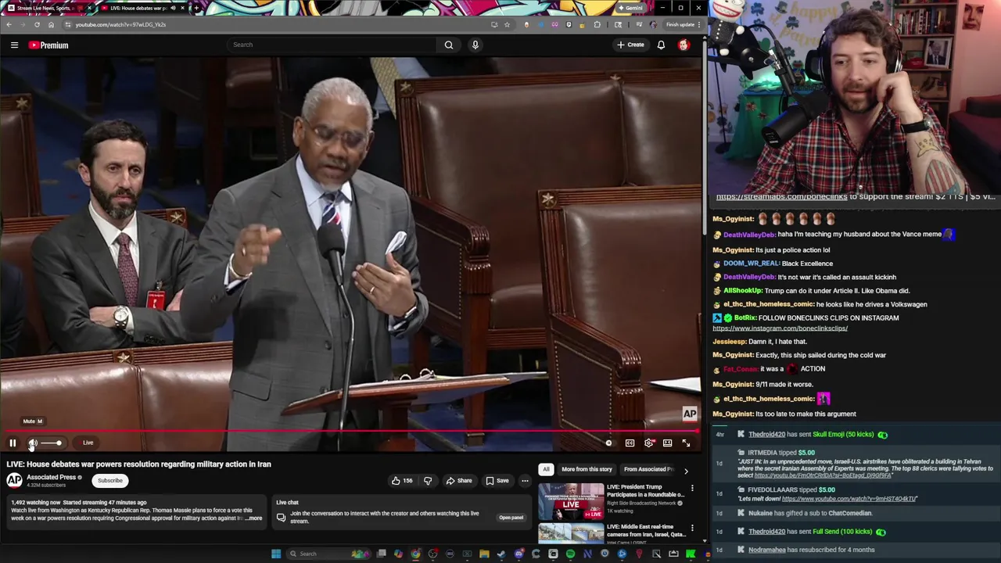Open the Associated Press channel name

pyautogui.click(x=51, y=477)
